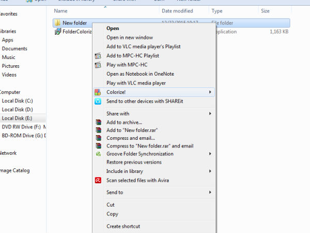Click the FolderColorizer application file icon
Image resolution: width=310 pixels, height=233 pixels.
pyautogui.click(x=57, y=32)
